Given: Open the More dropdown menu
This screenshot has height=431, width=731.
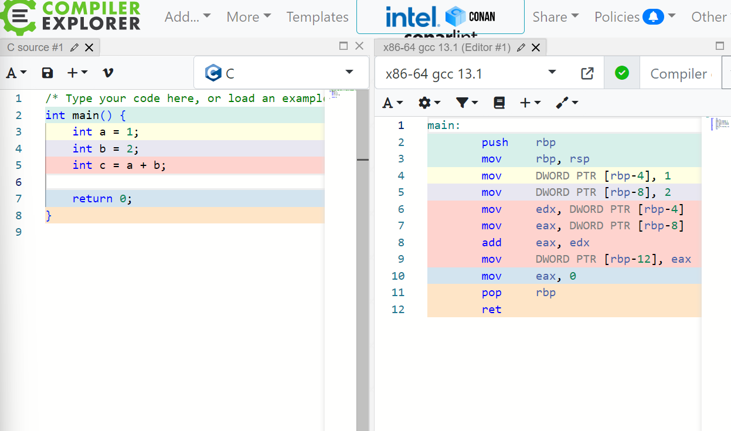Looking at the screenshot, I should tap(249, 17).
